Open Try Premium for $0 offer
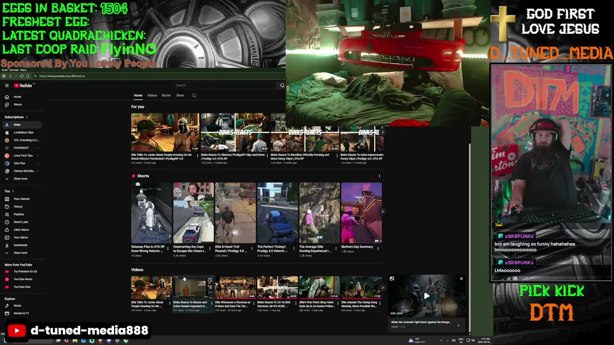 22,271
